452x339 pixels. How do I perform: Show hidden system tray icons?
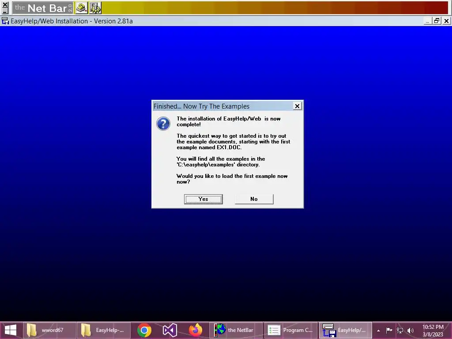378,330
